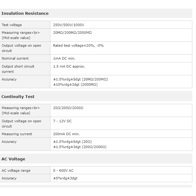
Task: Click the 20MΩ/200MΩ/2000MΩ measuring ranges value
Action: [x=72, y=33]
